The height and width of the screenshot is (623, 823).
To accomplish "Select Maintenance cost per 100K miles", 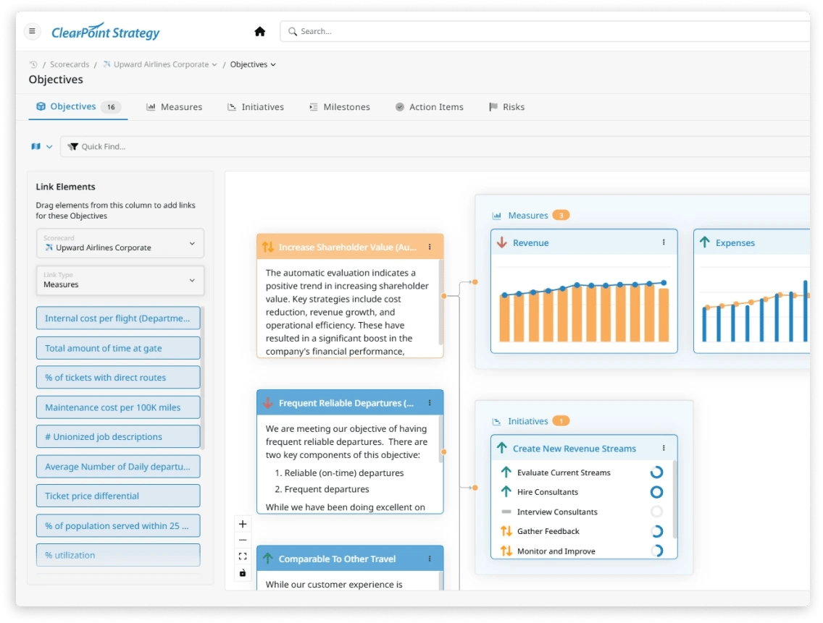I will tap(118, 407).
